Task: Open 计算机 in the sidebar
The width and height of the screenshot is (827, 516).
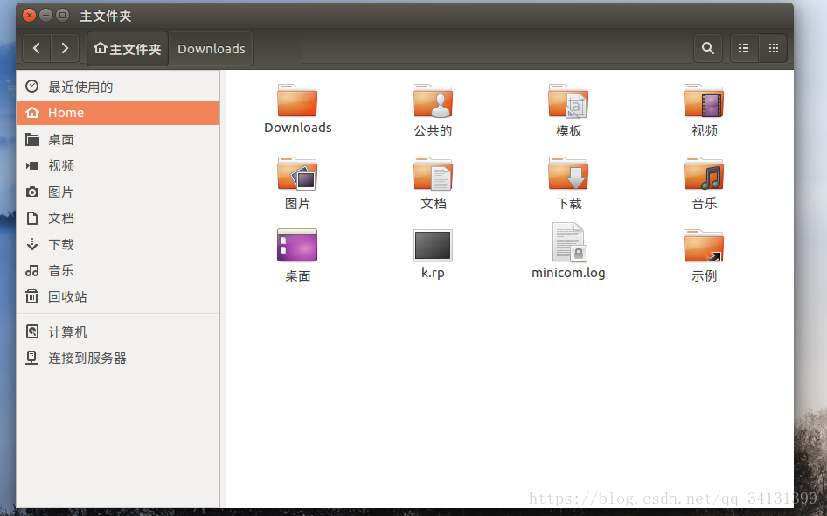Action: [x=118, y=331]
